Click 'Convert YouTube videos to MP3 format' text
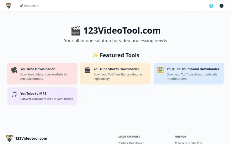This screenshot has height=144, width=231. pos(47,99)
